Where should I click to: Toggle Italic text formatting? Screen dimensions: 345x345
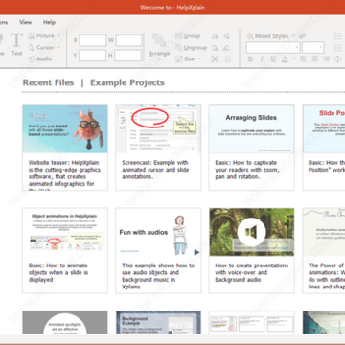click(262, 59)
